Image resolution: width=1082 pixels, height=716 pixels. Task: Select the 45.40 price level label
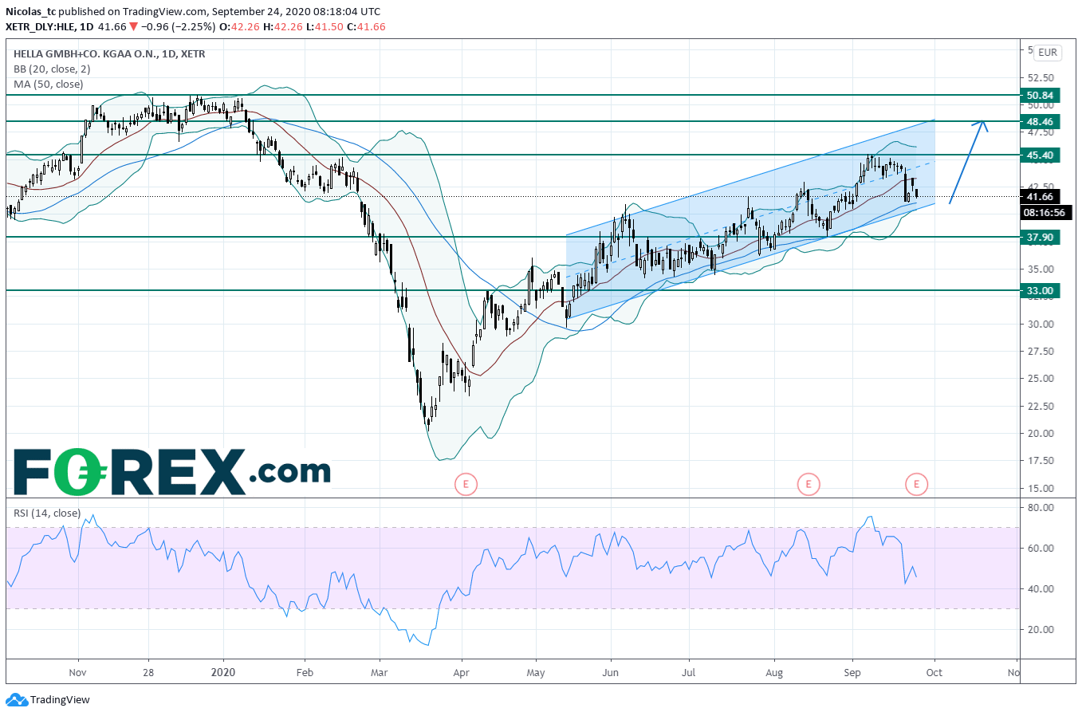click(1040, 155)
